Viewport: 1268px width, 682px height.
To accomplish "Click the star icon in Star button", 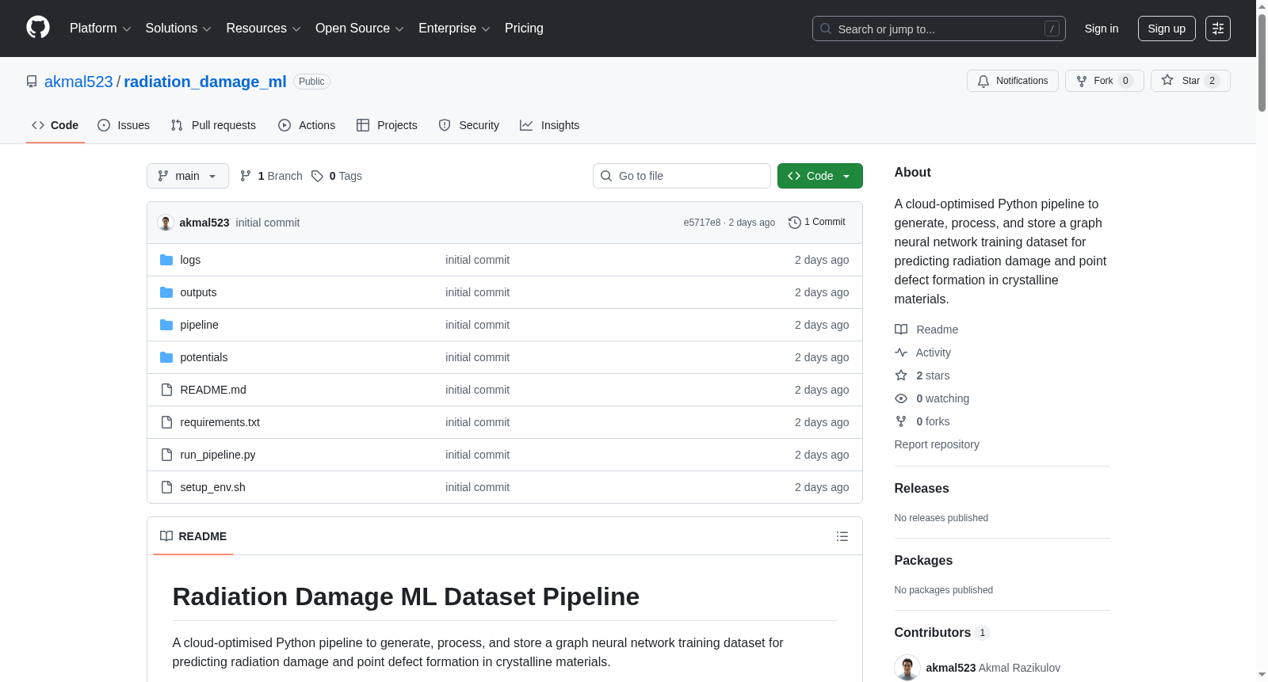I will point(1167,80).
